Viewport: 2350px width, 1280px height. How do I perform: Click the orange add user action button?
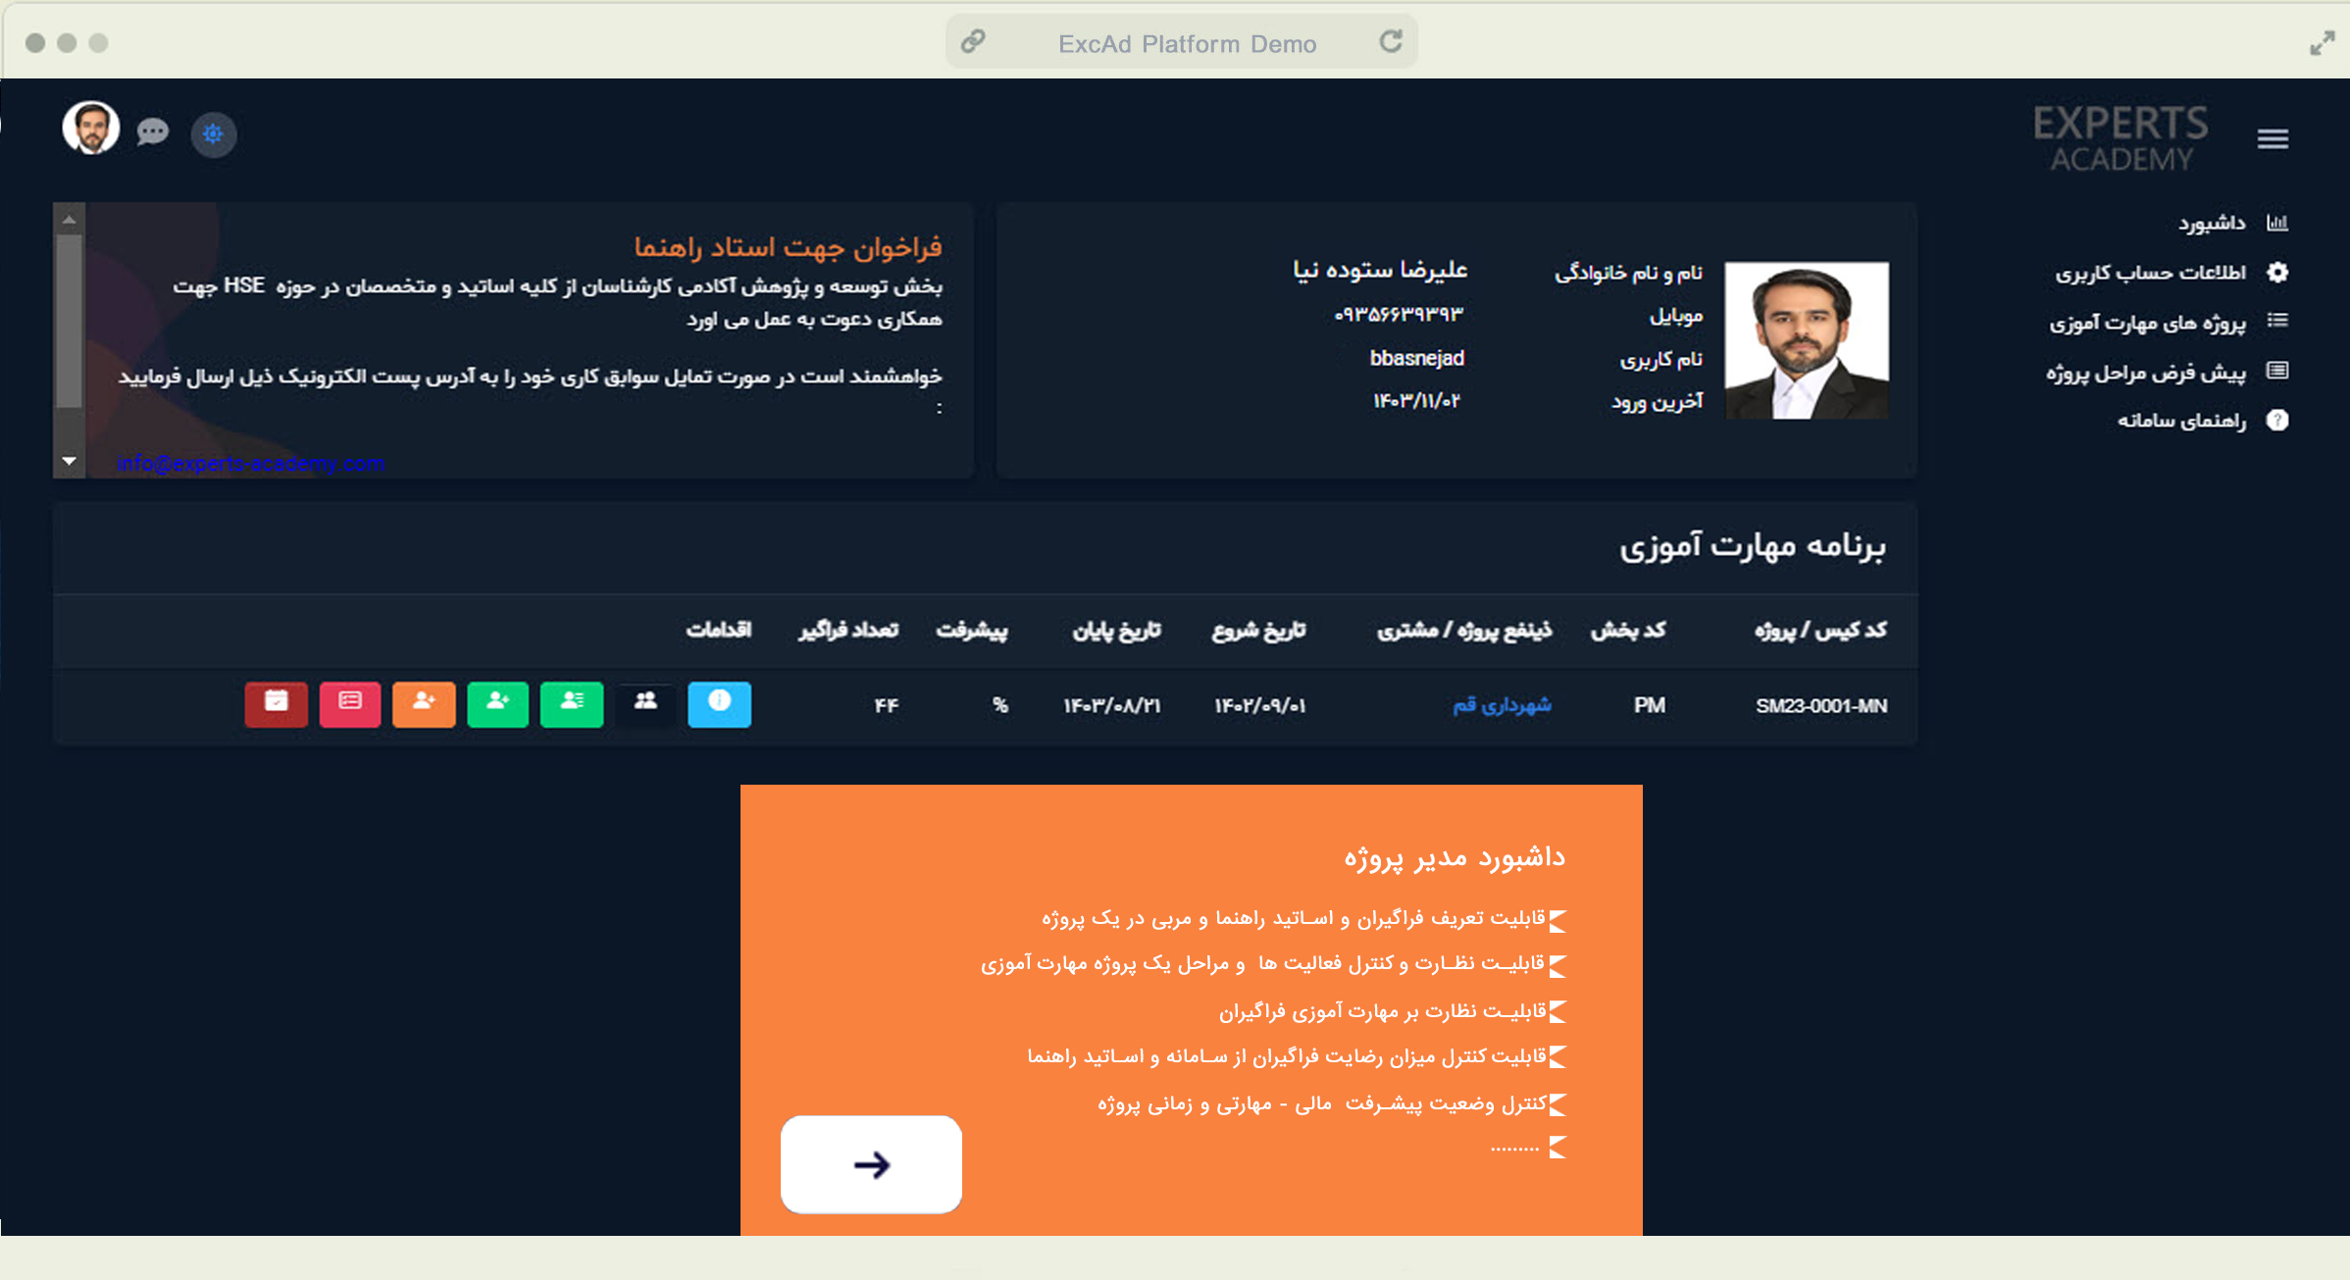pos(424,703)
